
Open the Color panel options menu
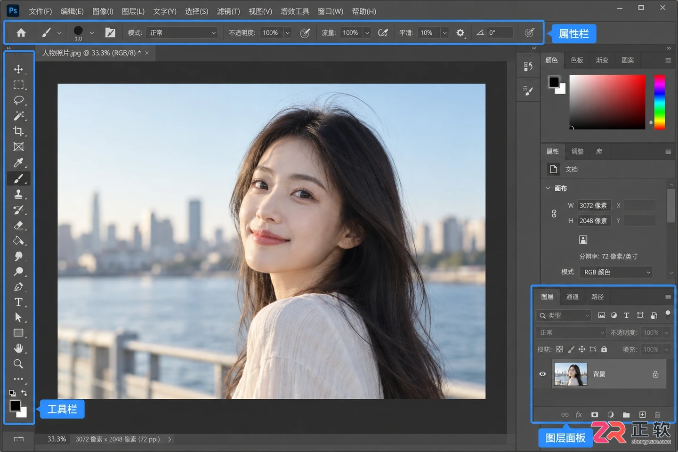668,60
